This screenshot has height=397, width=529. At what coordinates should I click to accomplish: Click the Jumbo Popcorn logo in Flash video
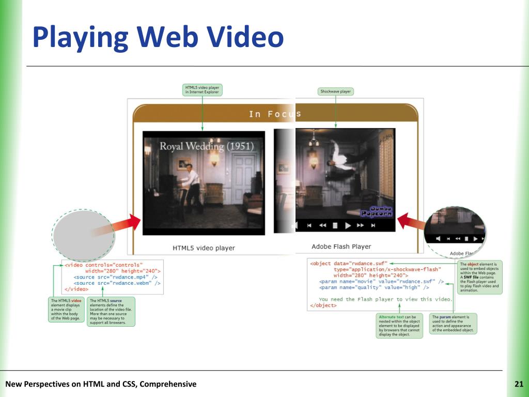pyautogui.click(x=376, y=211)
